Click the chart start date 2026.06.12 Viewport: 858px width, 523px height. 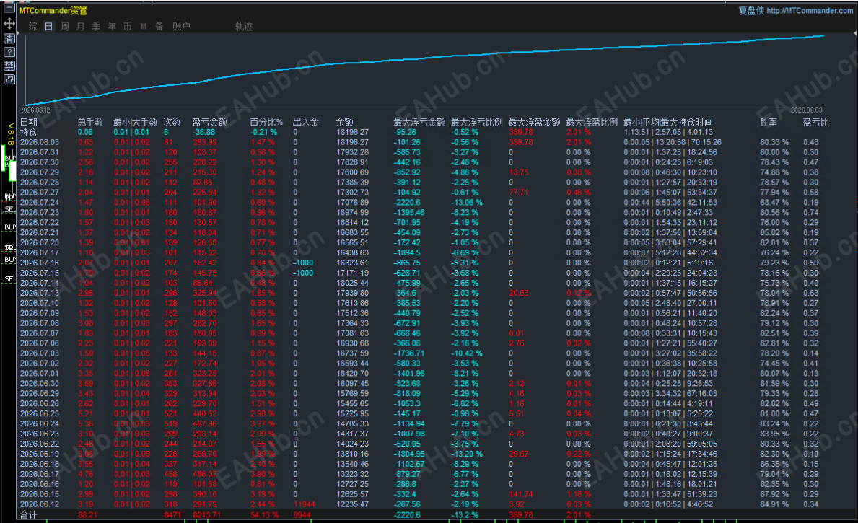click(37, 110)
